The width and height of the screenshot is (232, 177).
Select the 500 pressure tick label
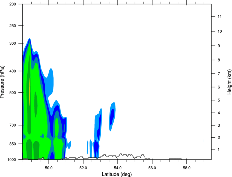13,93
